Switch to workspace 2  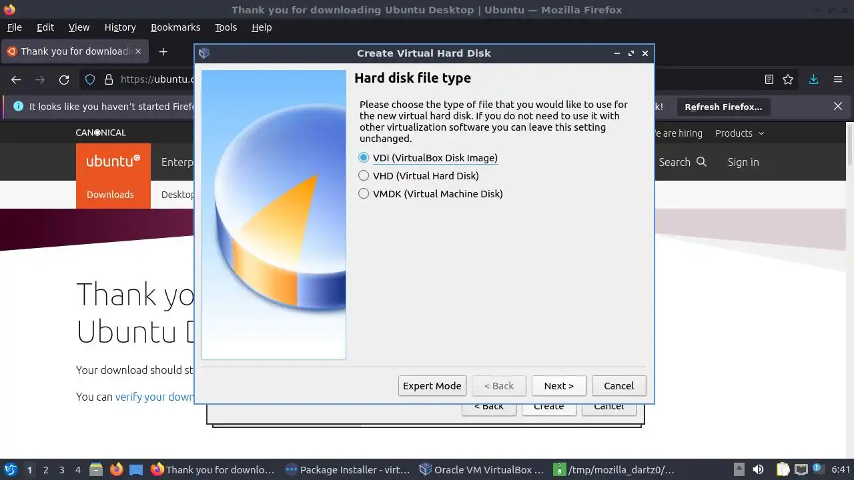pos(45,470)
